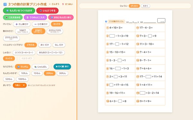Show answers with こたえをみる
This screenshot has height=120, width=193.
point(13,17)
